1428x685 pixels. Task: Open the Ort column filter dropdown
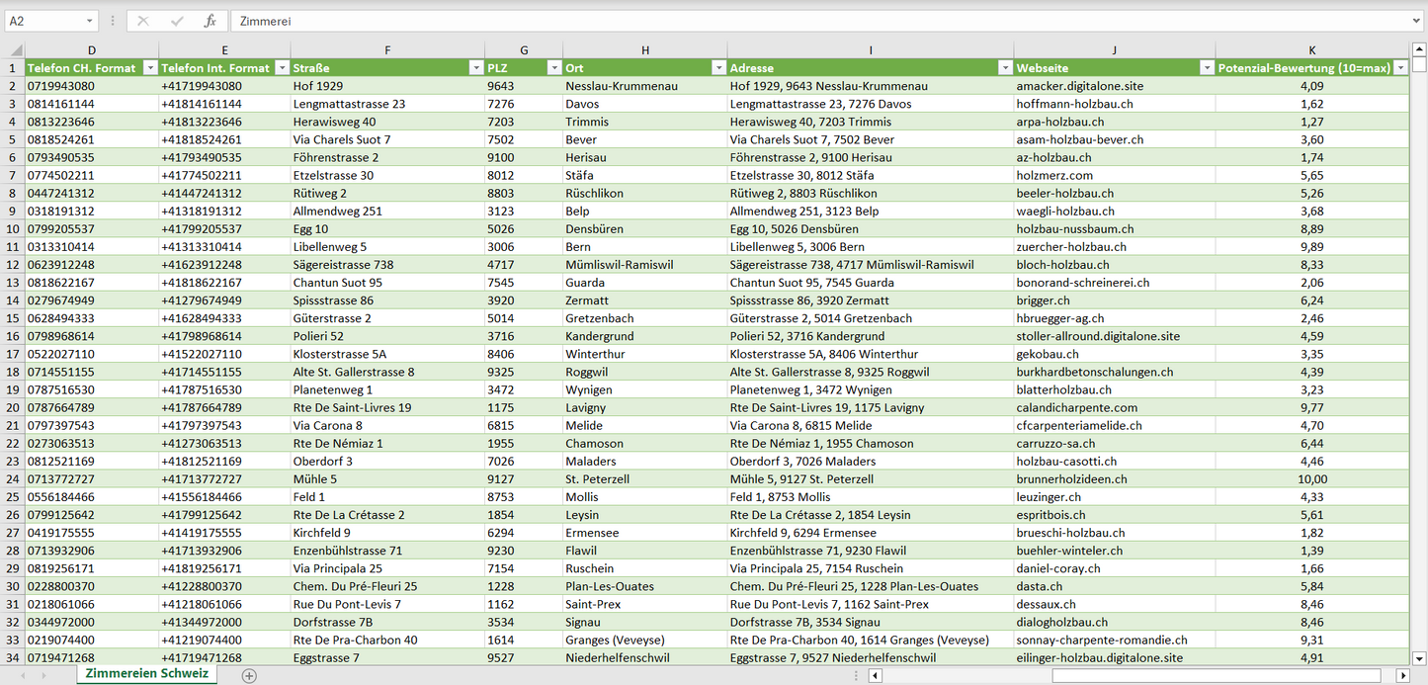point(717,68)
